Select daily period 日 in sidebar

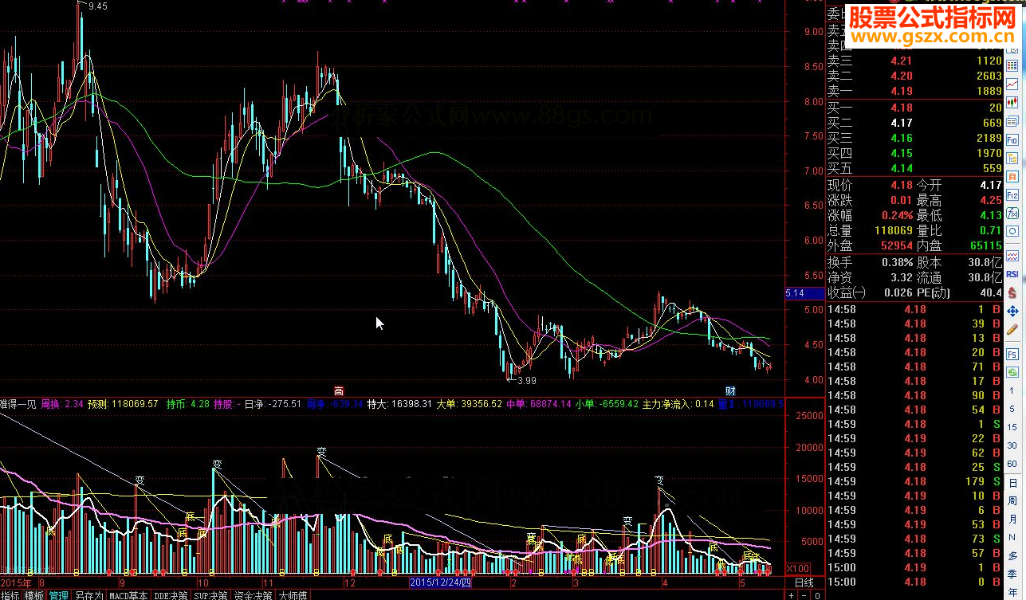(1012, 483)
